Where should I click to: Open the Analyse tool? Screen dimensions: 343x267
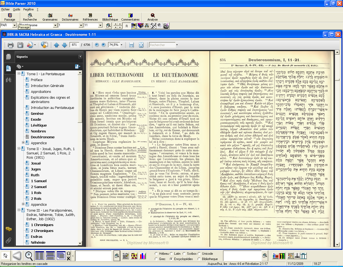(152, 17)
